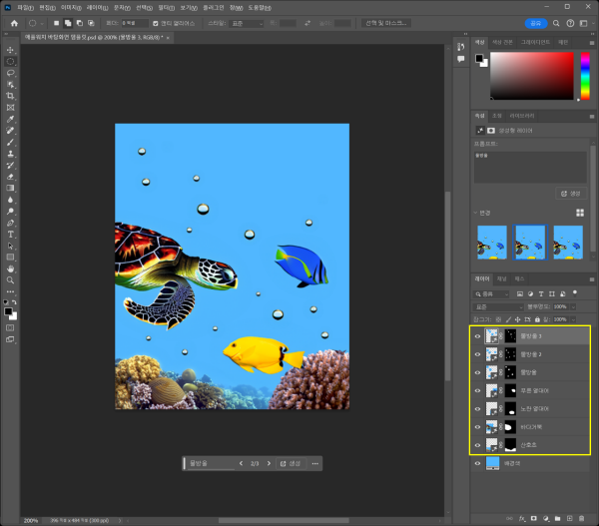
Task: Switch to the 채널 tab
Action: pyautogui.click(x=502, y=278)
